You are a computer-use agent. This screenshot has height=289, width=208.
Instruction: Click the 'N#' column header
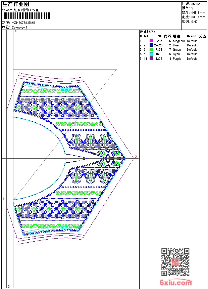click(146, 36)
